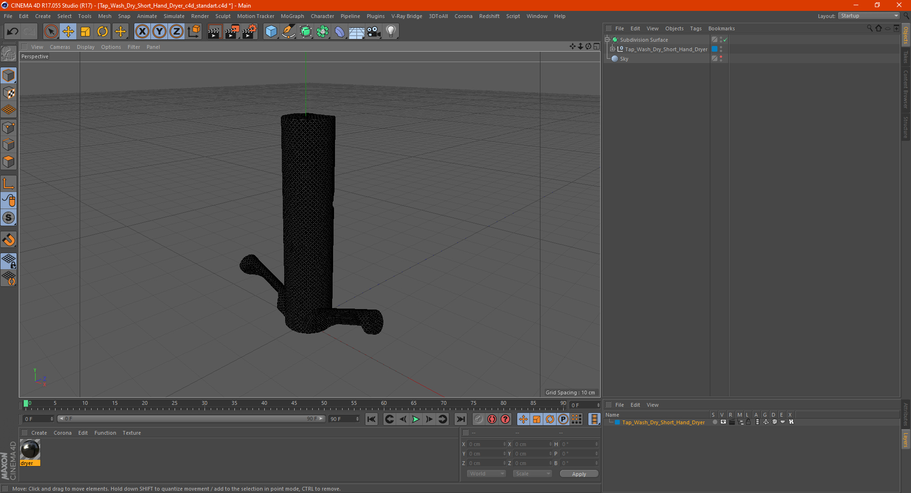
Task: Open Object Manager Bookmarks menu
Action: point(721,28)
